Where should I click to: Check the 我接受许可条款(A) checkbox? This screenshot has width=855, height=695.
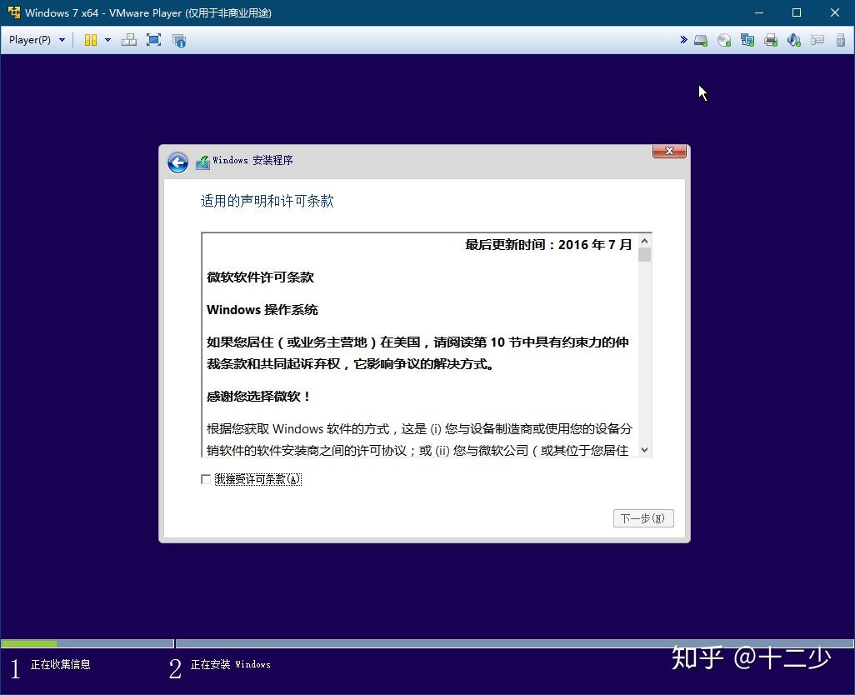pyautogui.click(x=206, y=479)
